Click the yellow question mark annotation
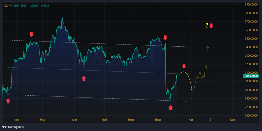 (207, 25)
